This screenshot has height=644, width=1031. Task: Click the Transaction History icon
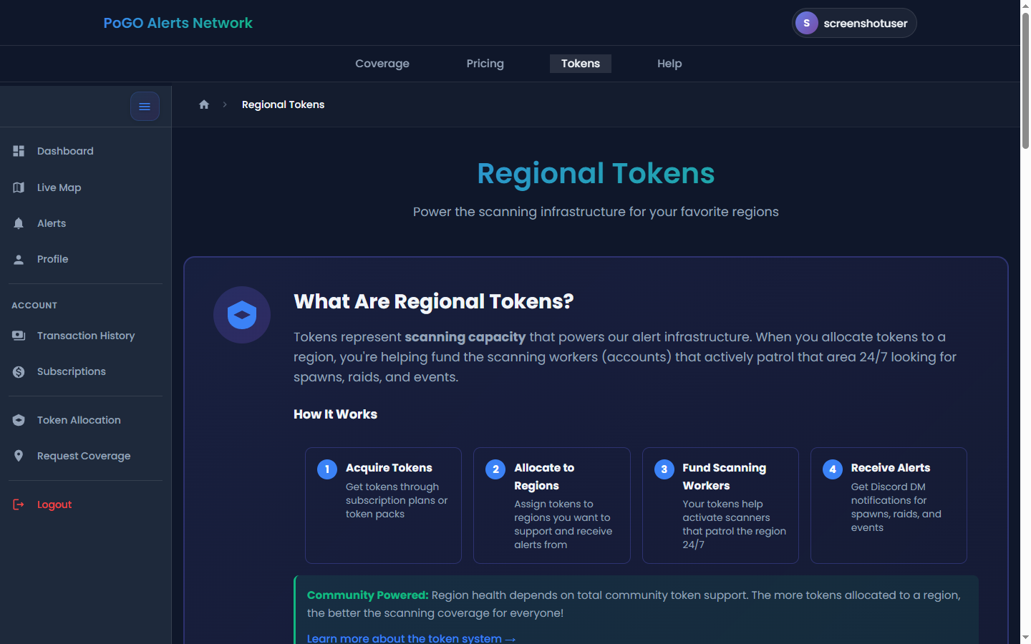[x=19, y=336]
